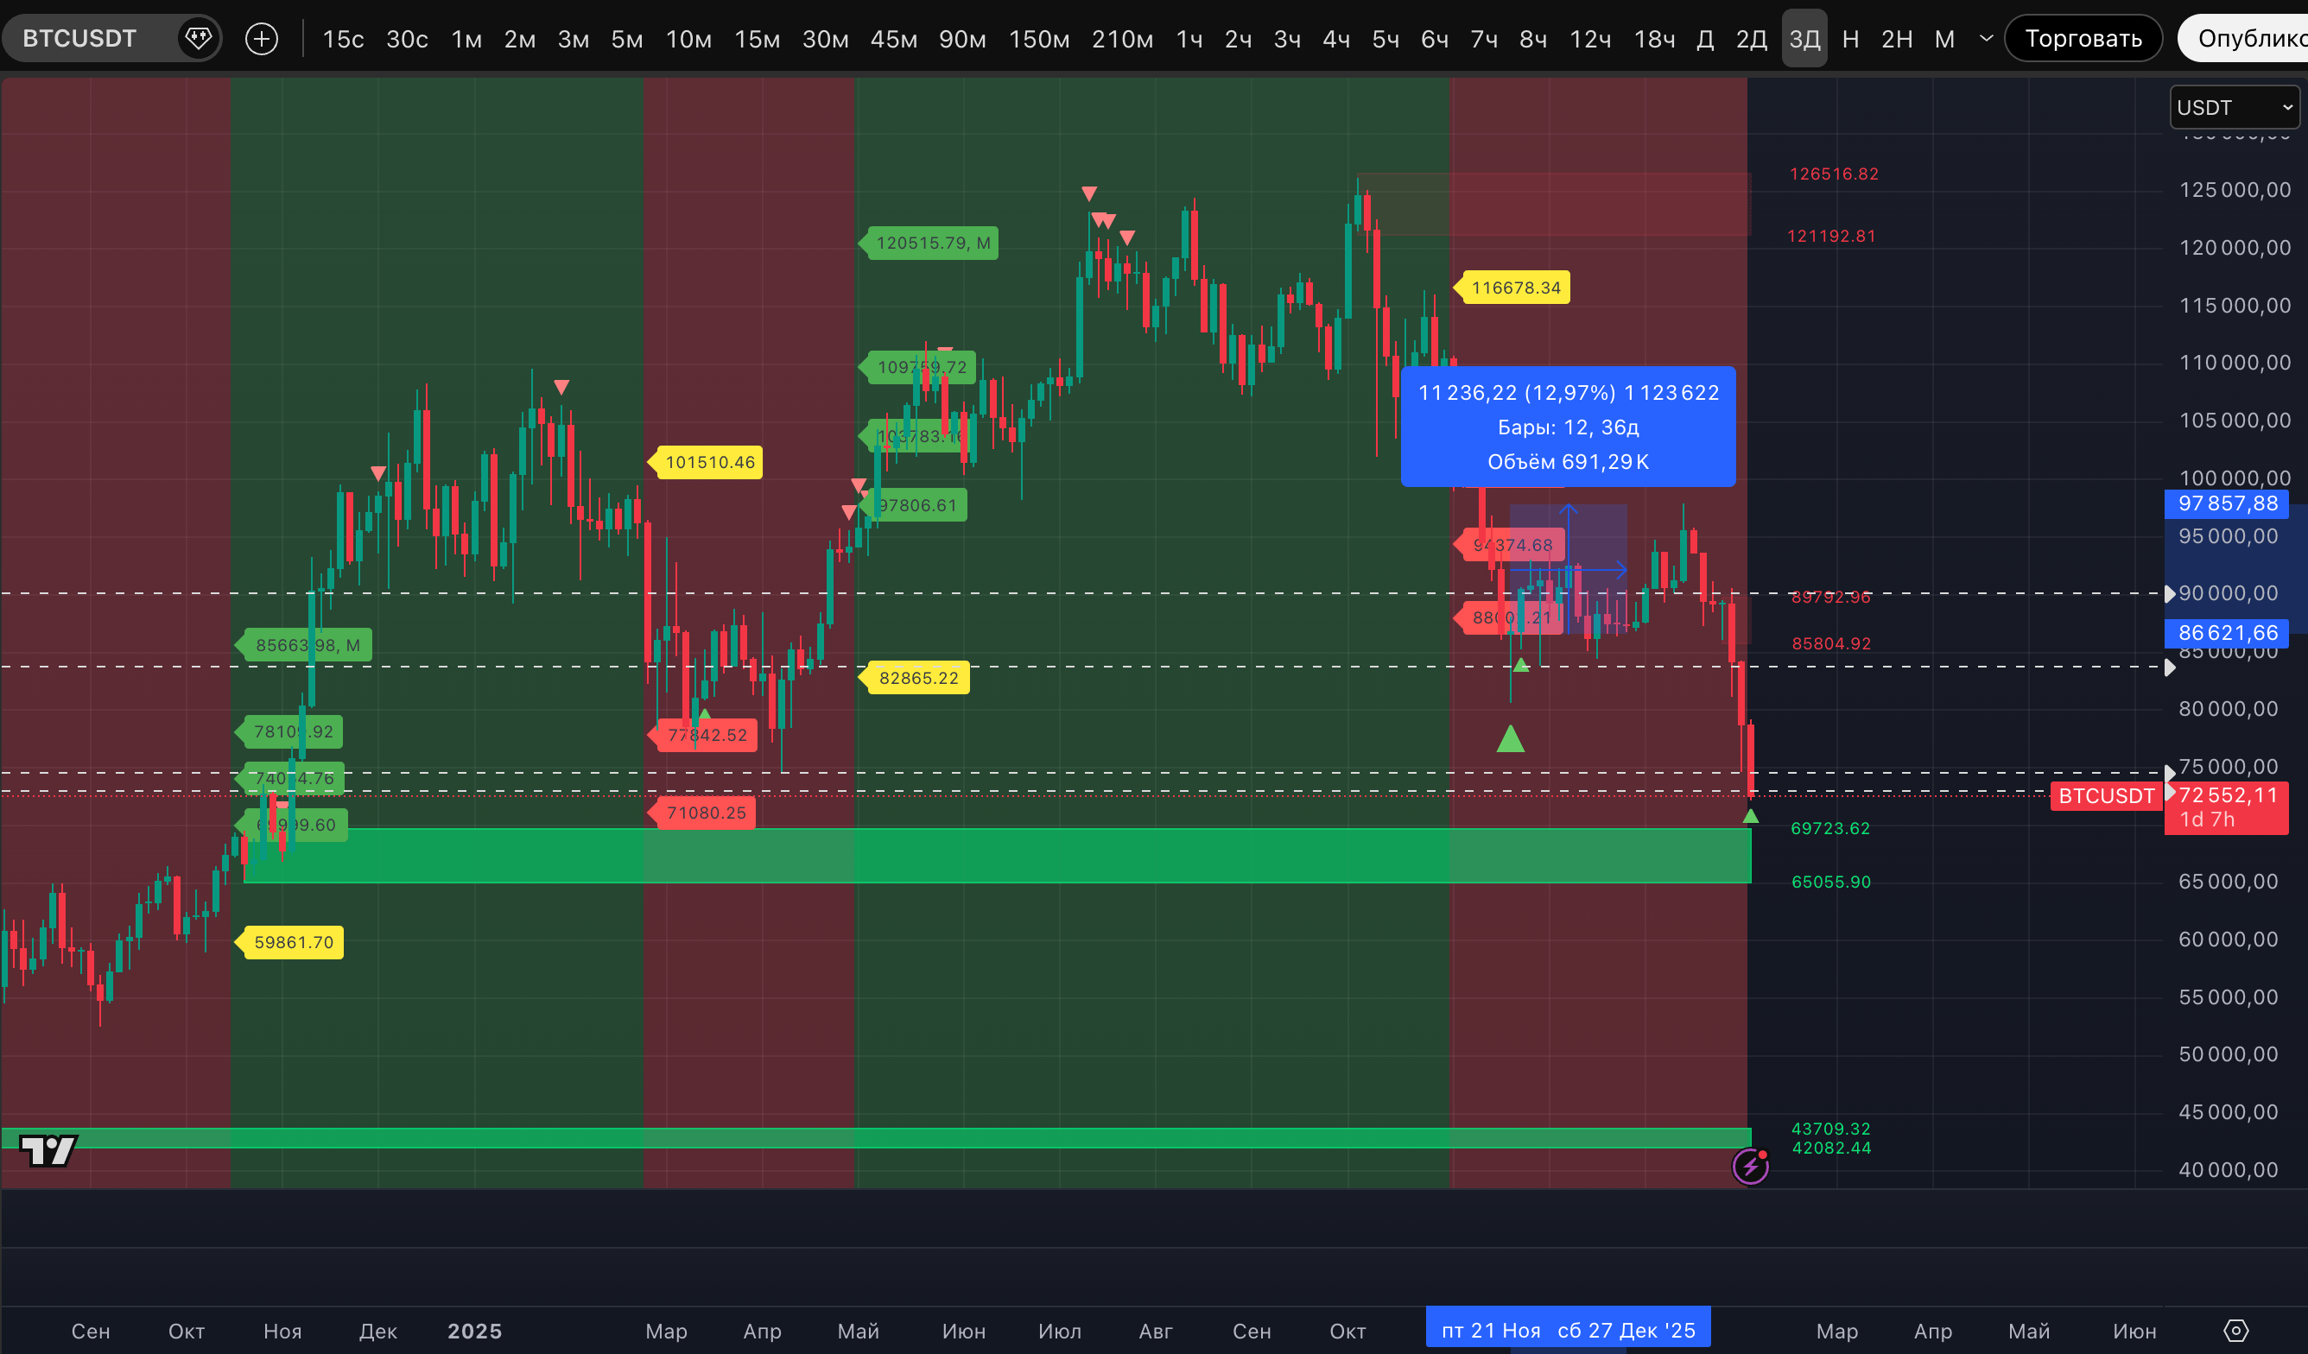Open the USDT currency dropdown
Image resolution: width=2308 pixels, height=1354 pixels.
[2234, 108]
